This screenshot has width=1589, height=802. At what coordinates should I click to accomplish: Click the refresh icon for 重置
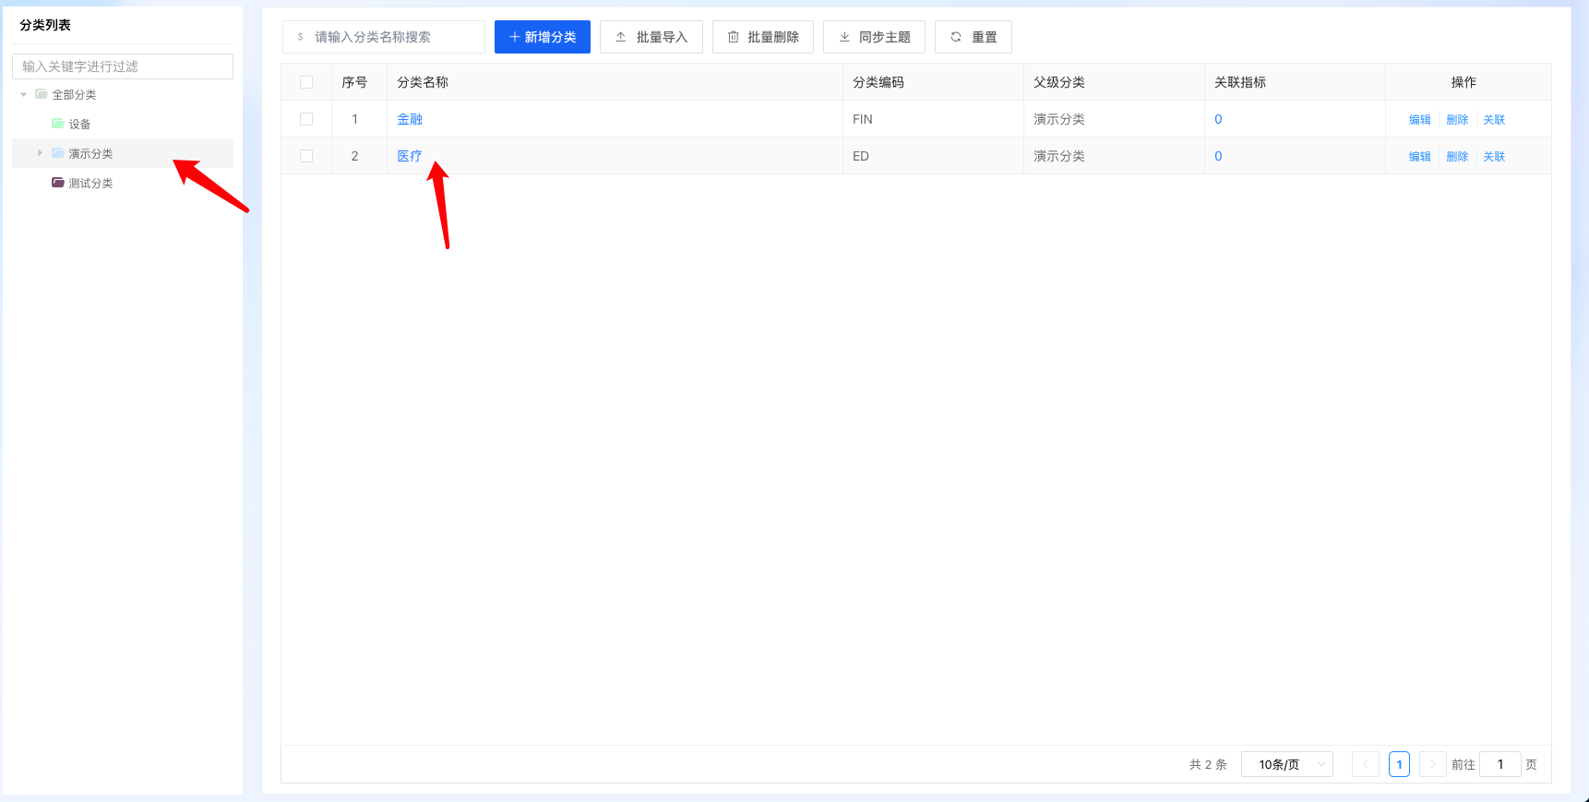click(956, 37)
